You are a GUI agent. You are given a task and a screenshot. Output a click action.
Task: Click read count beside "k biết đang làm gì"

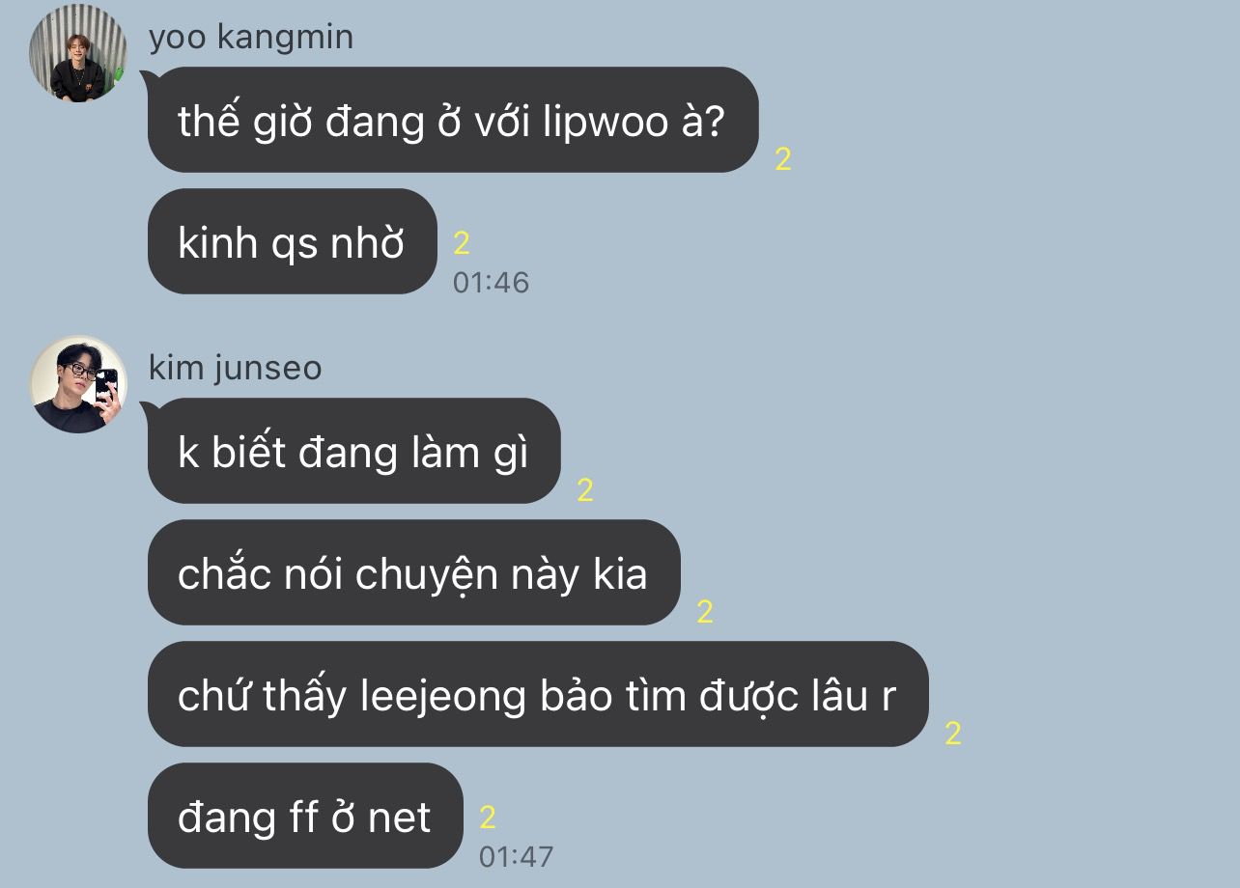[585, 490]
